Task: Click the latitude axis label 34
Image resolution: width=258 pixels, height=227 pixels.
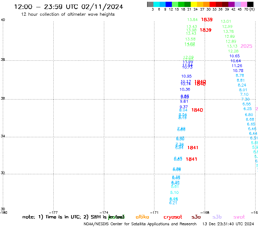Action: point(3,136)
